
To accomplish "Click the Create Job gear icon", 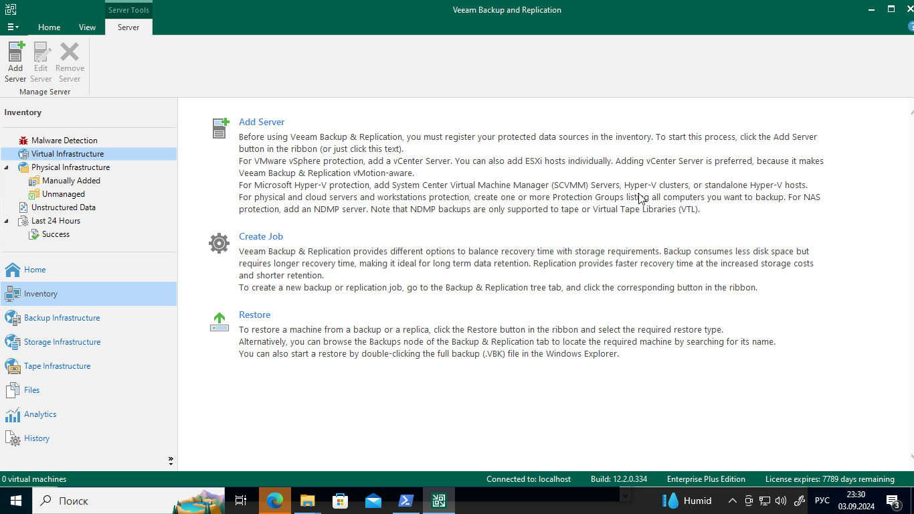I will point(219,243).
